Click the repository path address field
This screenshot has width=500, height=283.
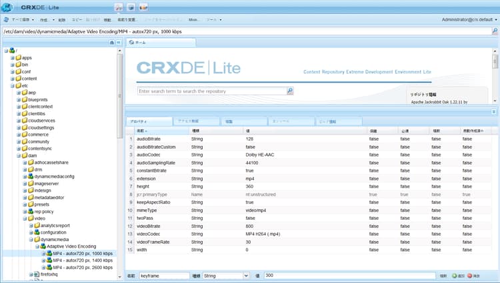tap(247, 31)
